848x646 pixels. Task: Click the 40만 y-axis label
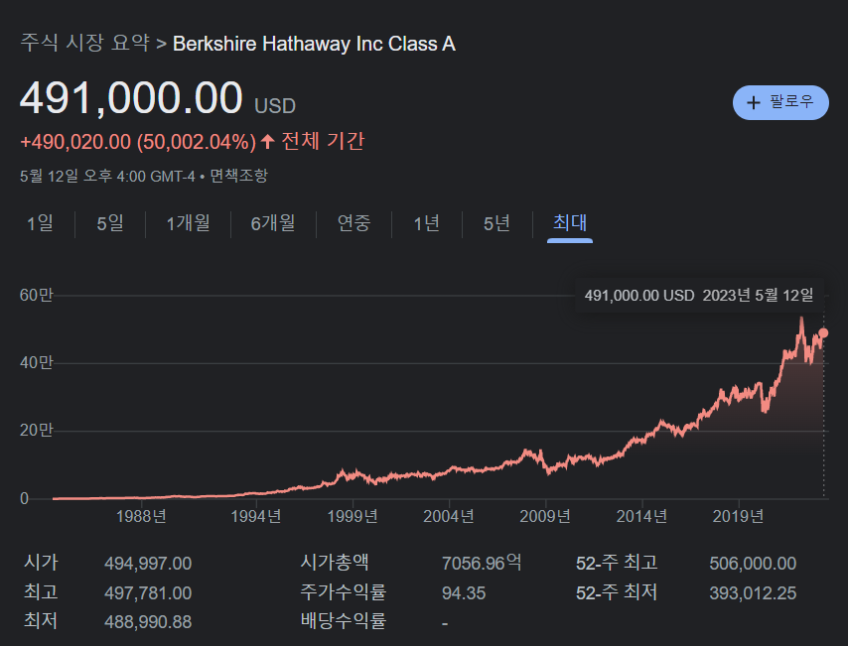[x=36, y=363]
